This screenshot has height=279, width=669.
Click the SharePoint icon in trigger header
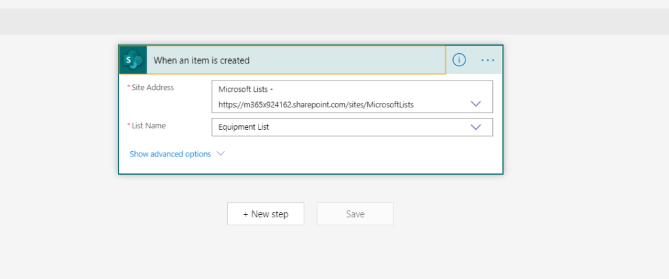(133, 60)
